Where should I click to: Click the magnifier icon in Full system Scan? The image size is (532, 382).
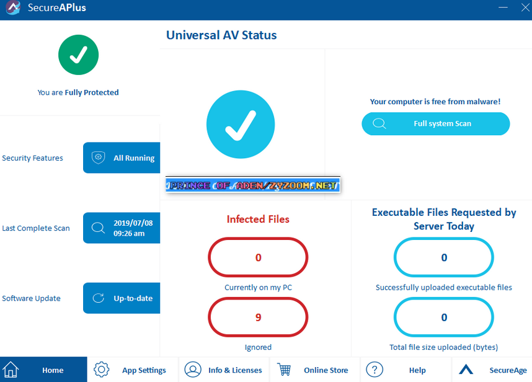coord(379,123)
